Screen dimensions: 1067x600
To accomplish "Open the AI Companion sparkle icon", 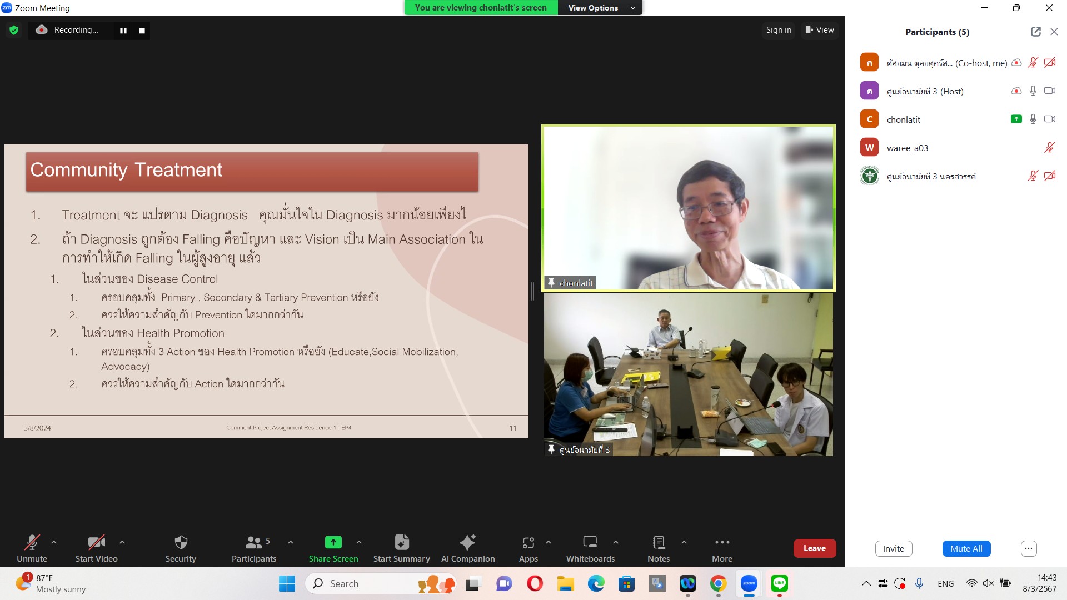I will [467, 542].
